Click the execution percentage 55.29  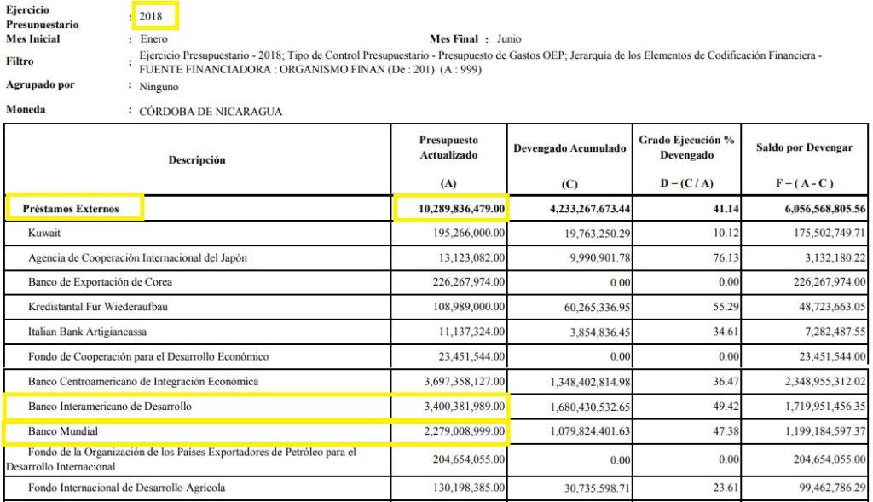point(726,307)
